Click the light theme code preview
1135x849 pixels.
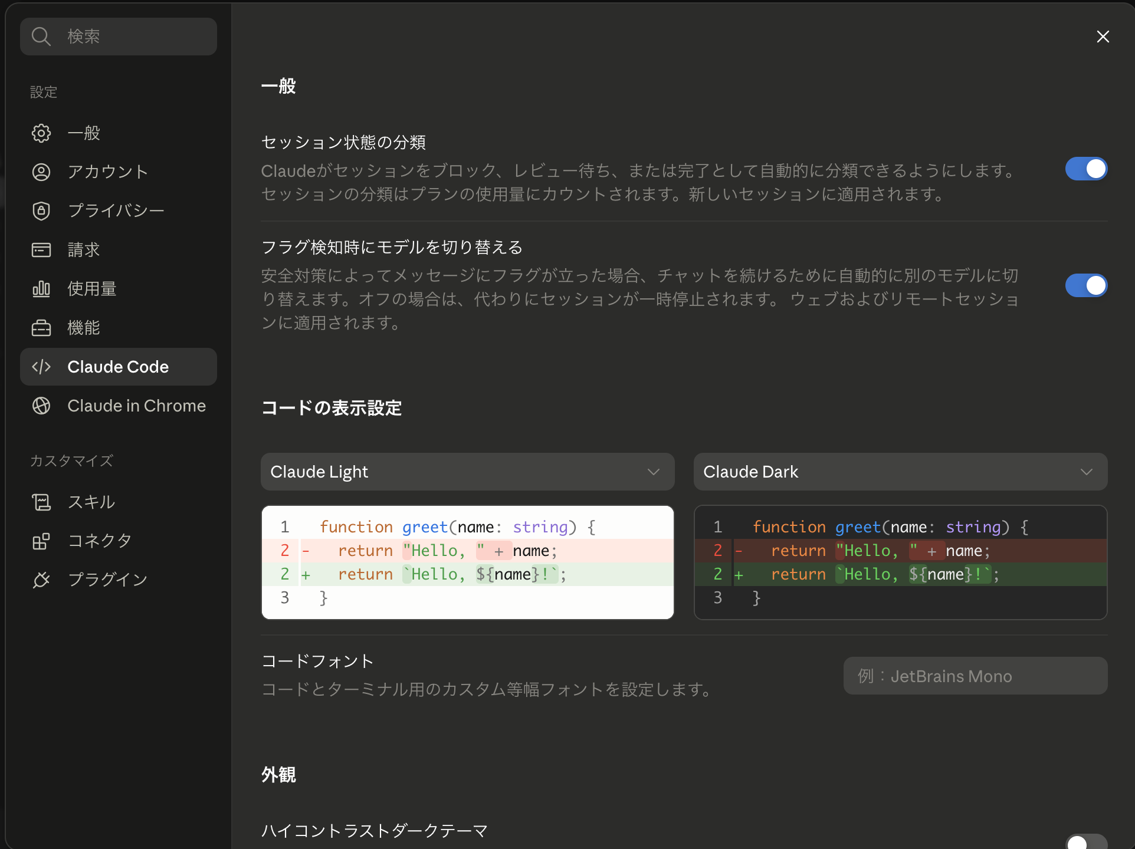coord(468,562)
